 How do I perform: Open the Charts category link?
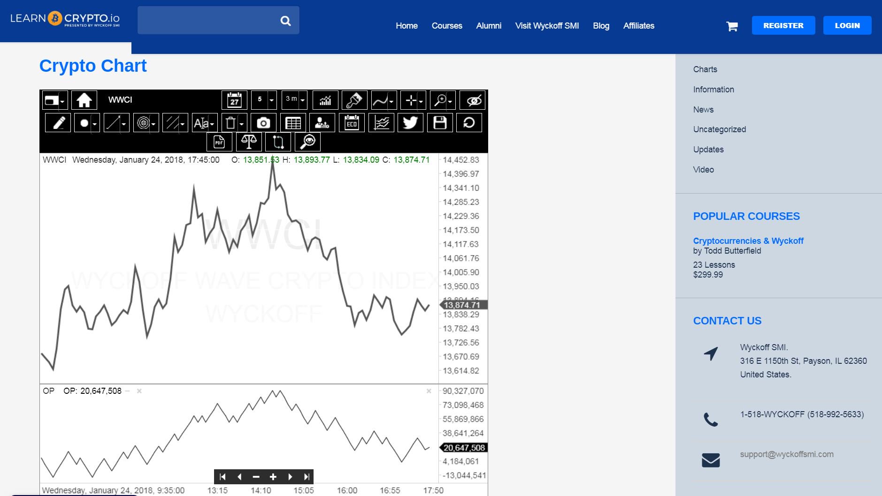(x=705, y=69)
